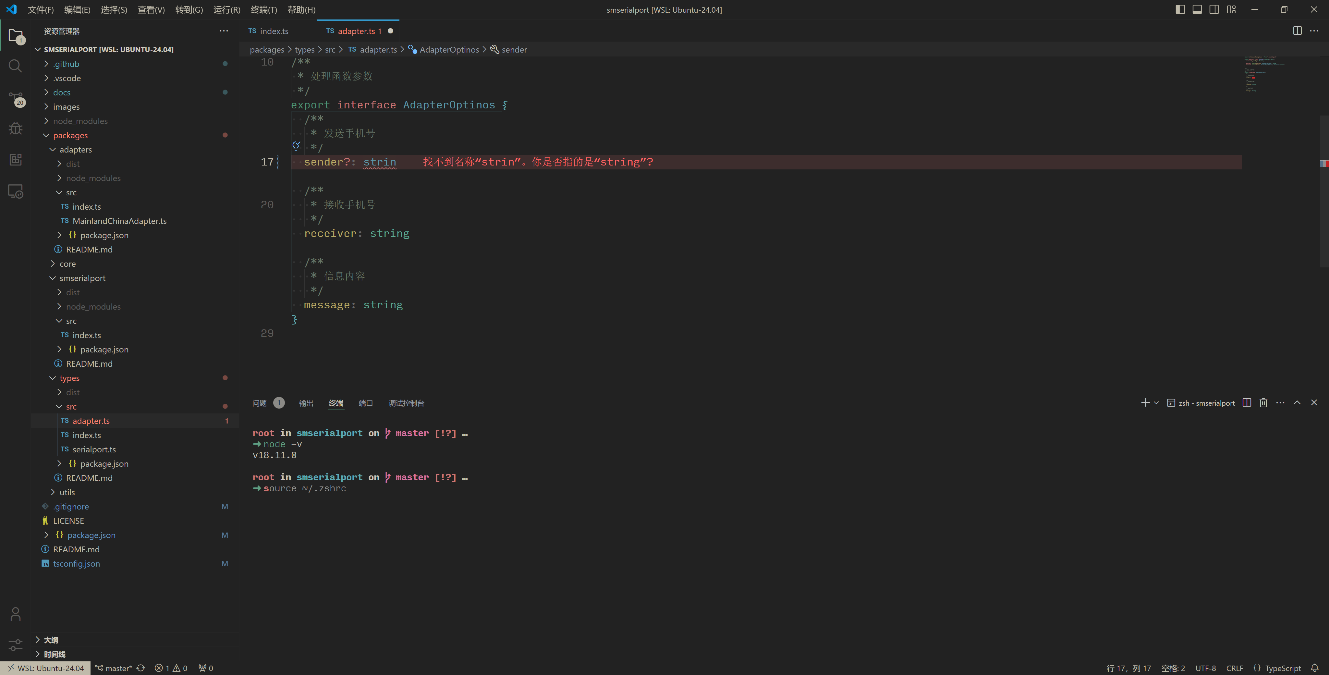Open the Extensions view
The width and height of the screenshot is (1329, 675).
16,159
